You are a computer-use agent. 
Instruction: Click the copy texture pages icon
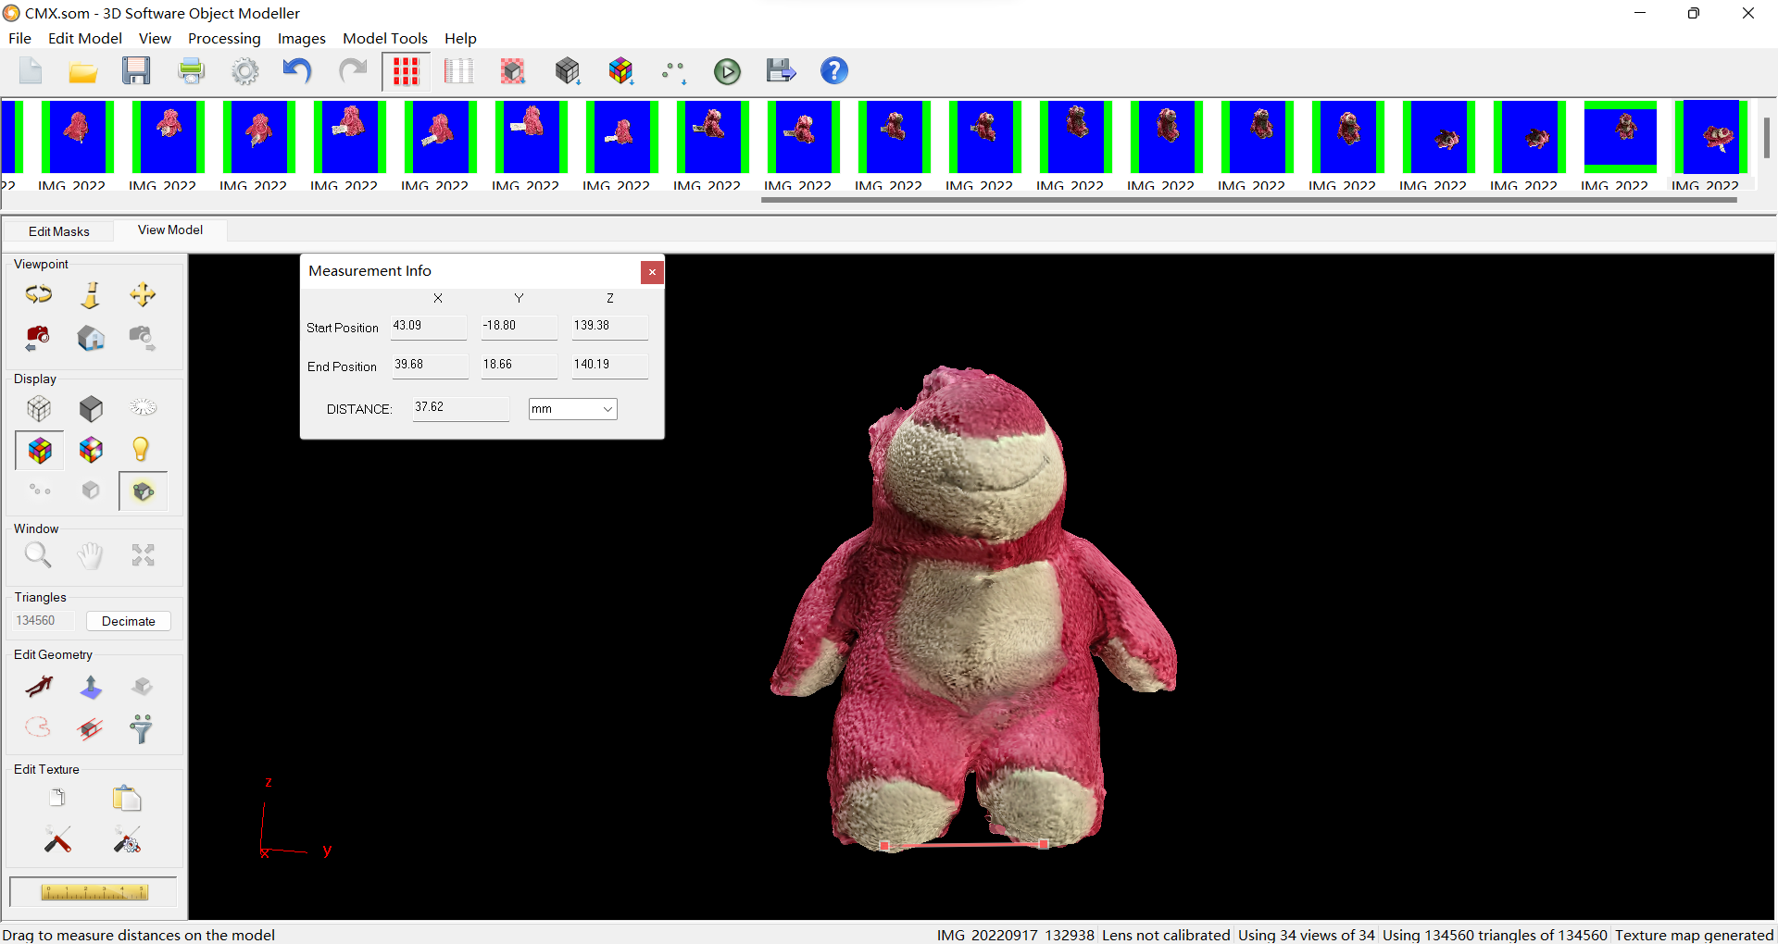57,798
